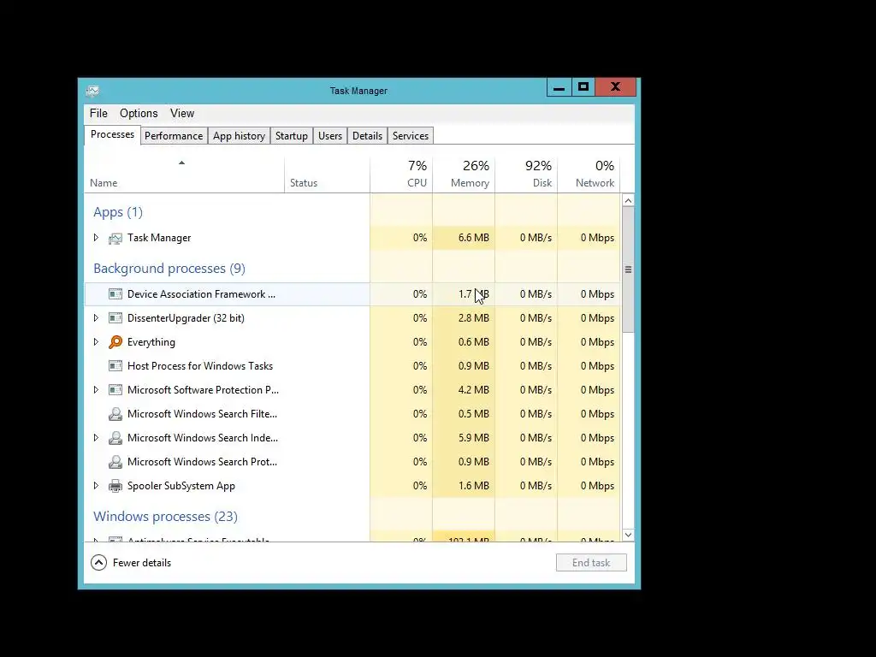Select the Task Manager app row name

[x=159, y=238]
